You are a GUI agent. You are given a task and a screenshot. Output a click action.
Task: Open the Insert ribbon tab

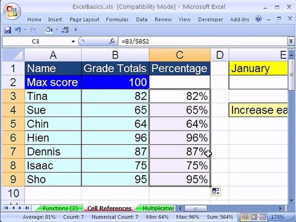(x=55, y=20)
